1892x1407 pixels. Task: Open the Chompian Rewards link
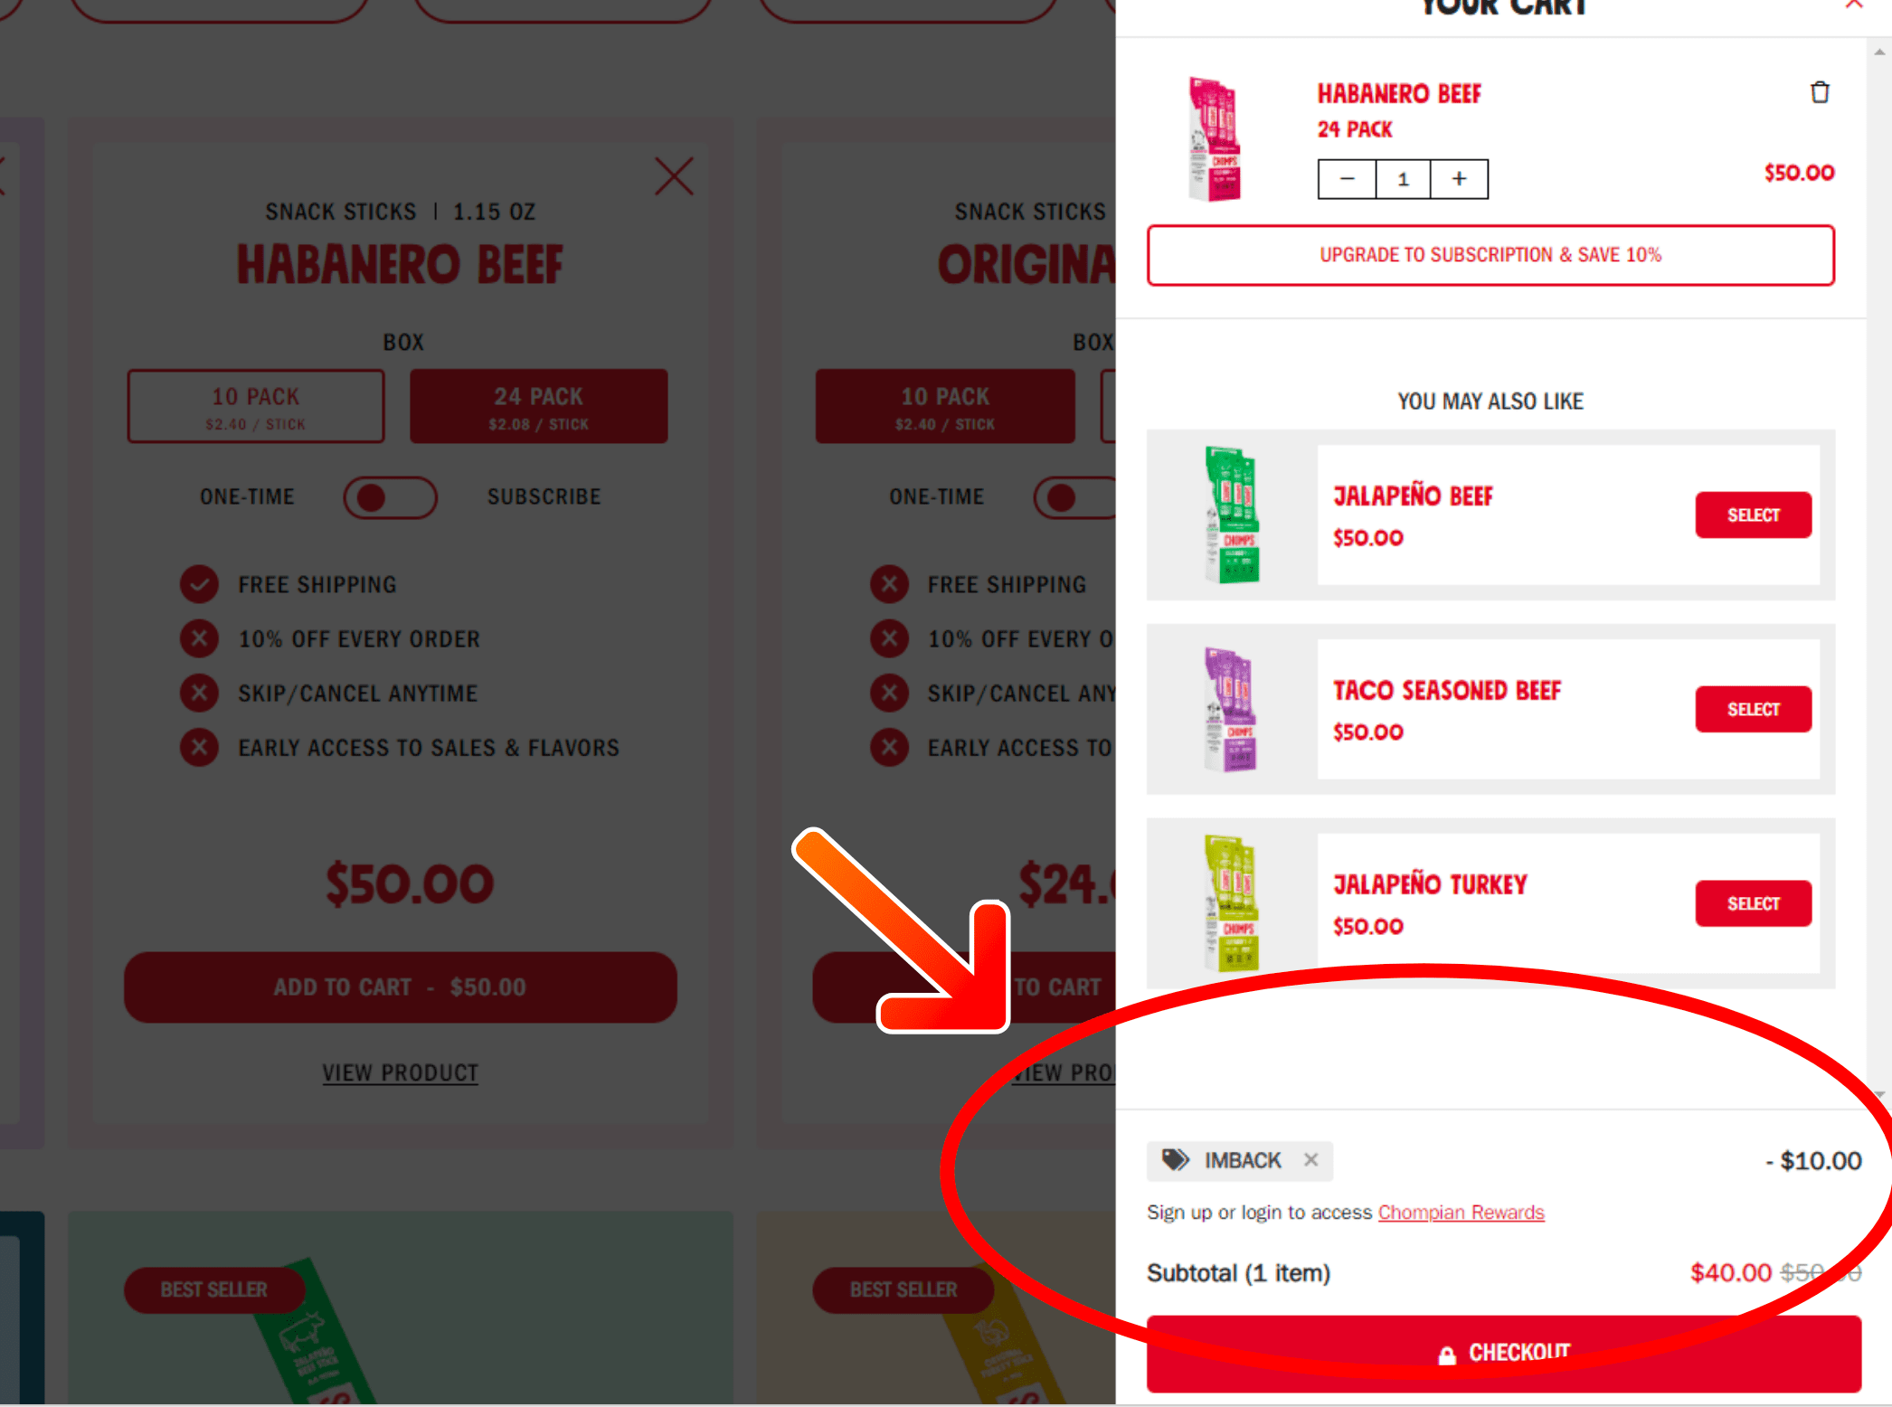click(1461, 1212)
